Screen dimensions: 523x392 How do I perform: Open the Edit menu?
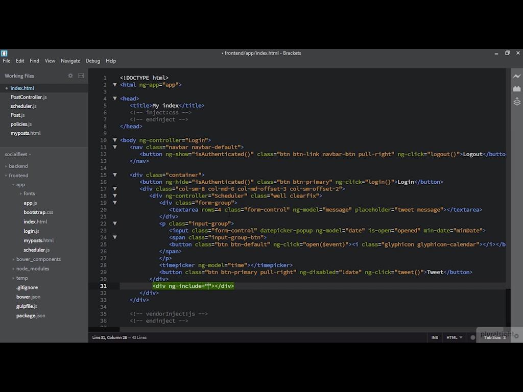point(20,61)
